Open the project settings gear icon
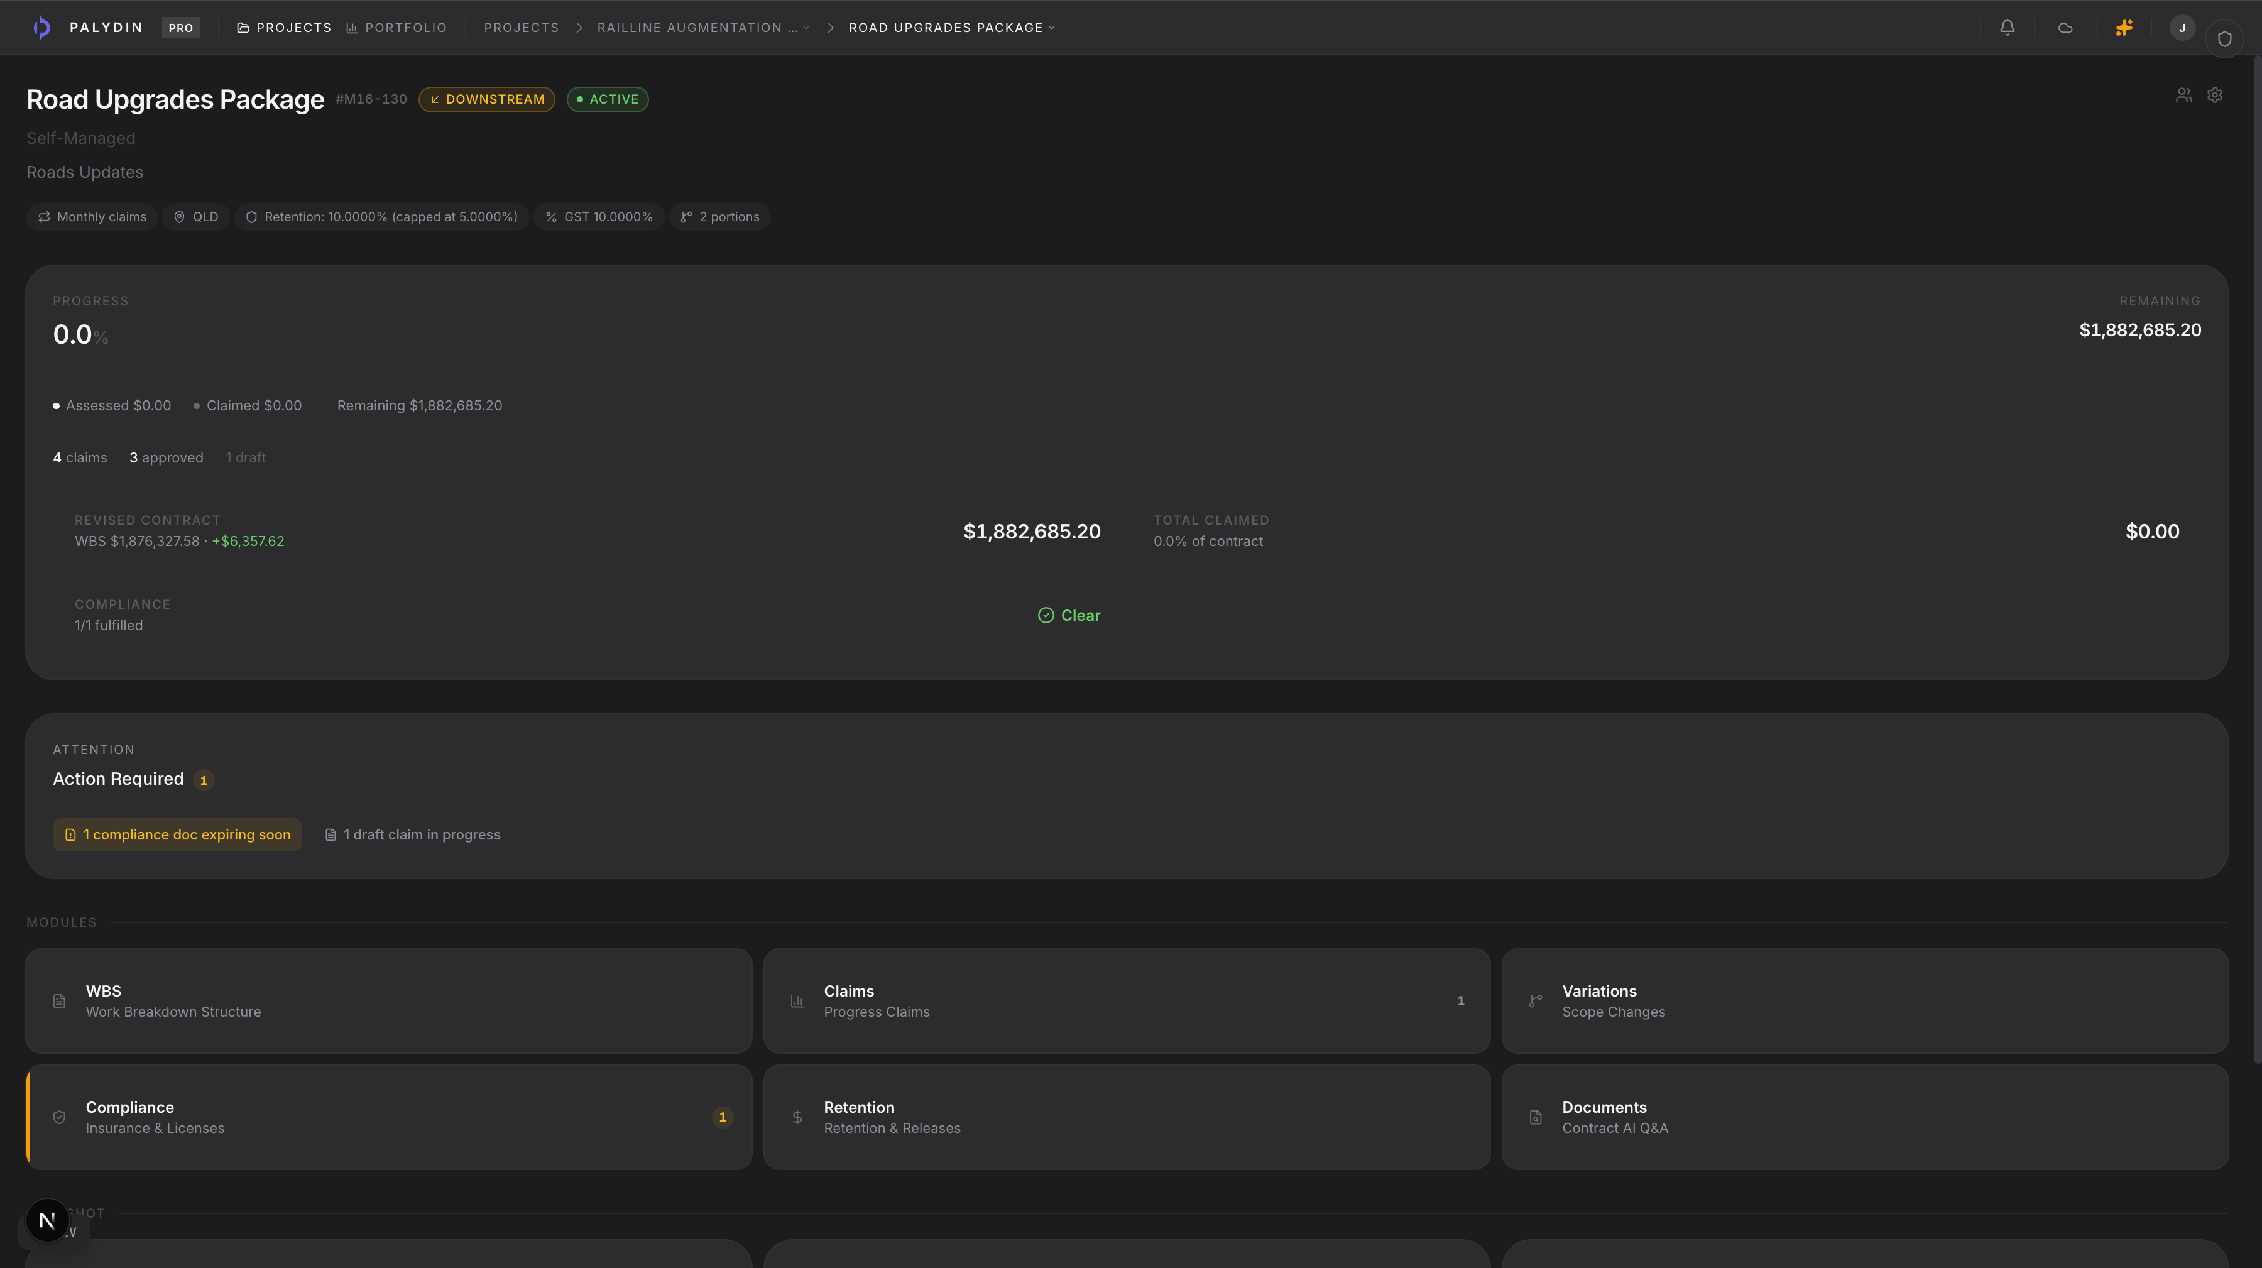 (2215, 95)
